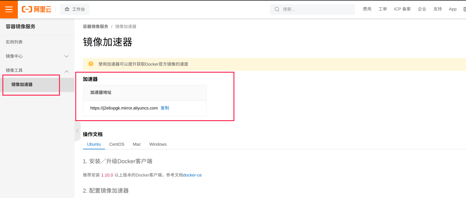The image size is (466, 198).
Task: Click the 操作文档 heading
Action: click(93, 134)
